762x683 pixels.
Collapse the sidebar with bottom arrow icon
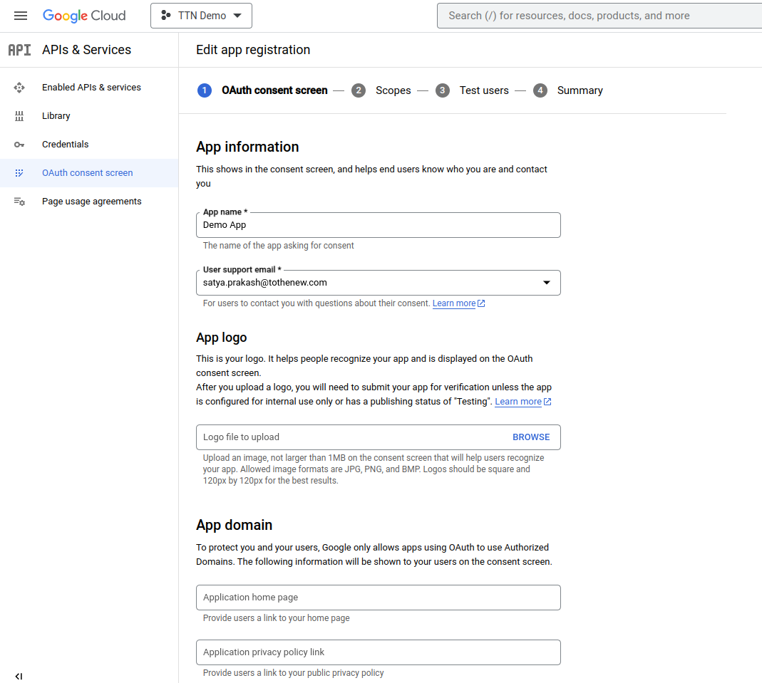pos(19,676)
